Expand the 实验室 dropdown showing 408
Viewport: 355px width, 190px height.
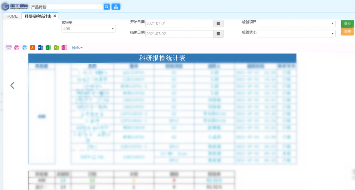point(89,29)
